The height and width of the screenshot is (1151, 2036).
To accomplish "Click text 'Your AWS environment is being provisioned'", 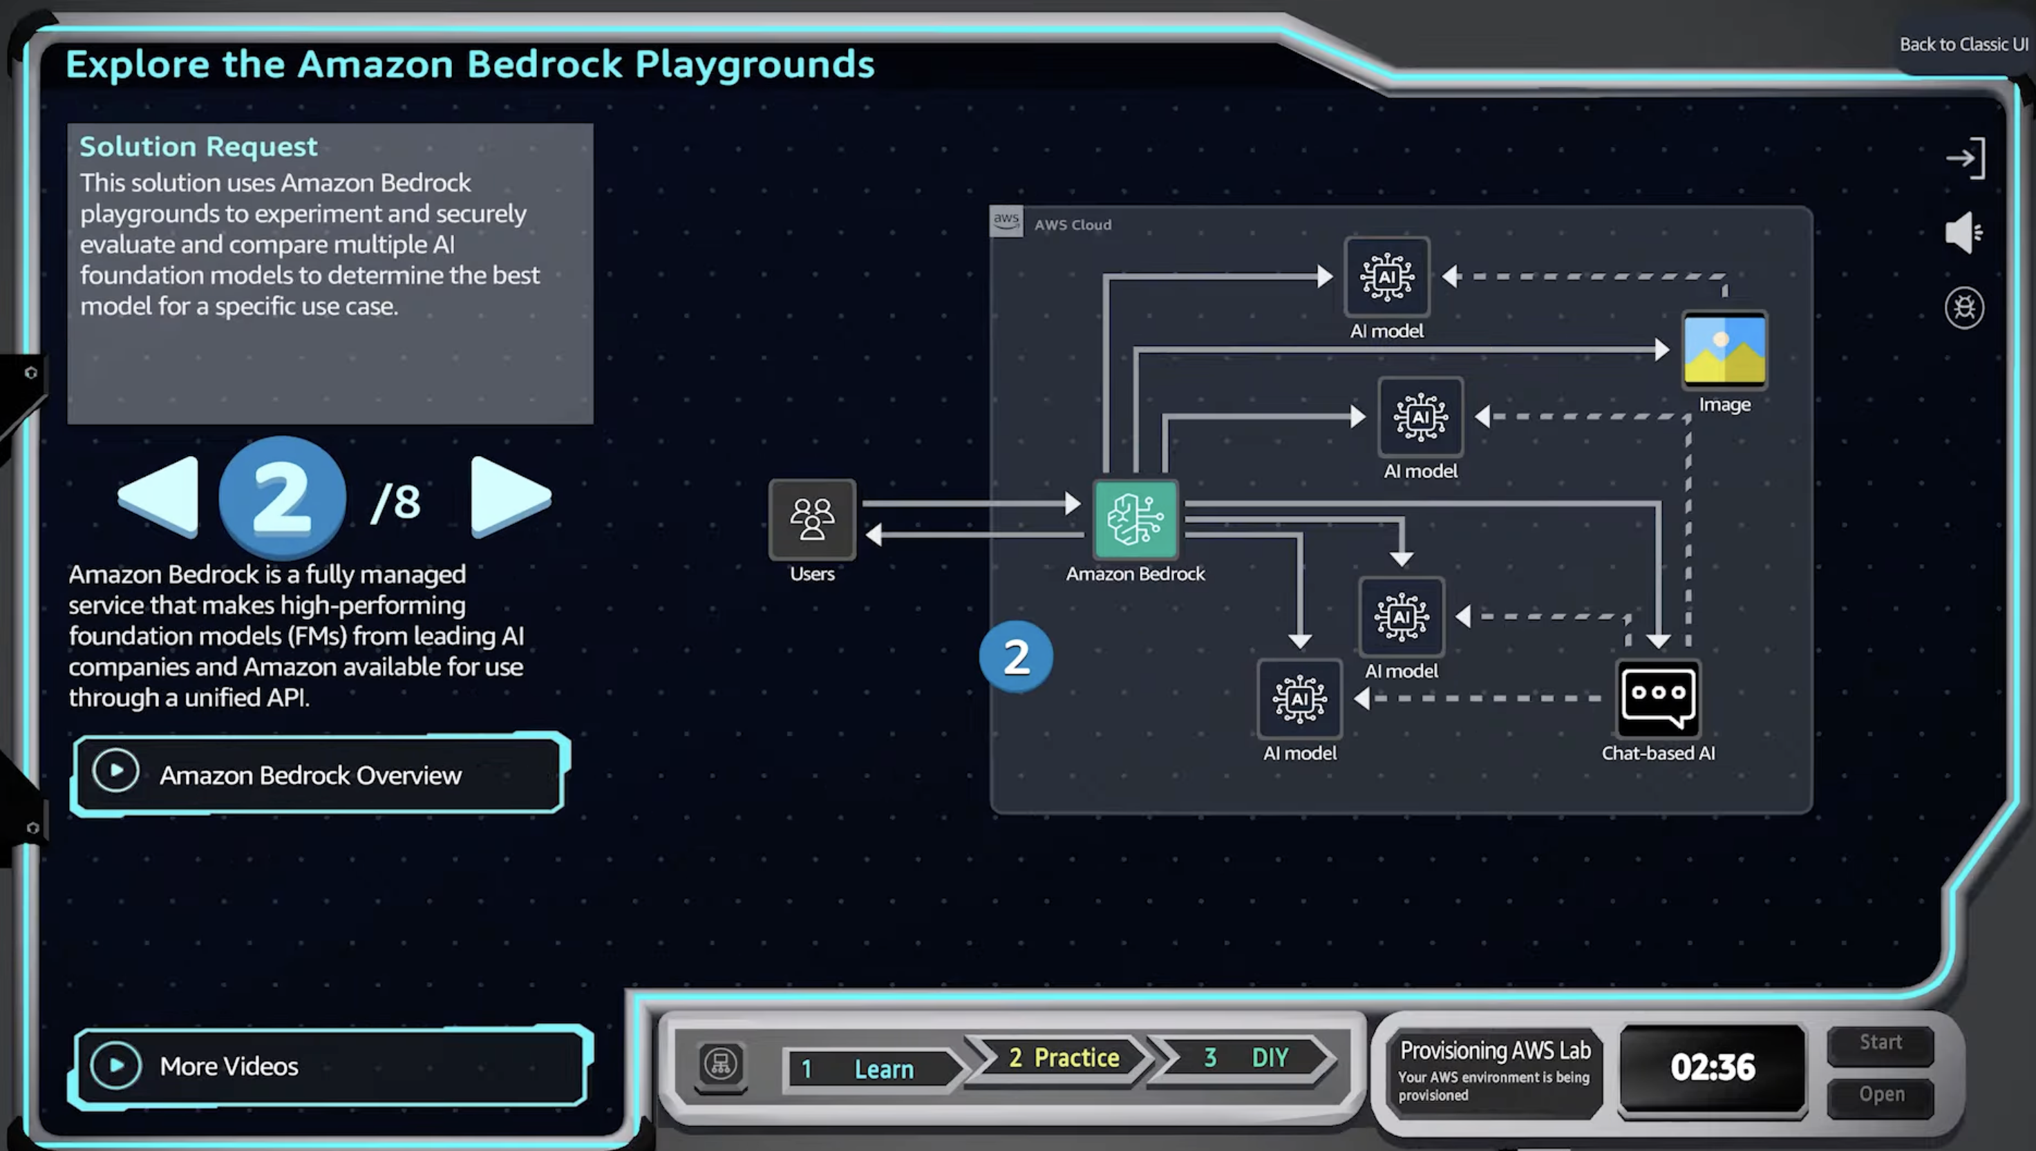I will [x=1493, y=1085].
